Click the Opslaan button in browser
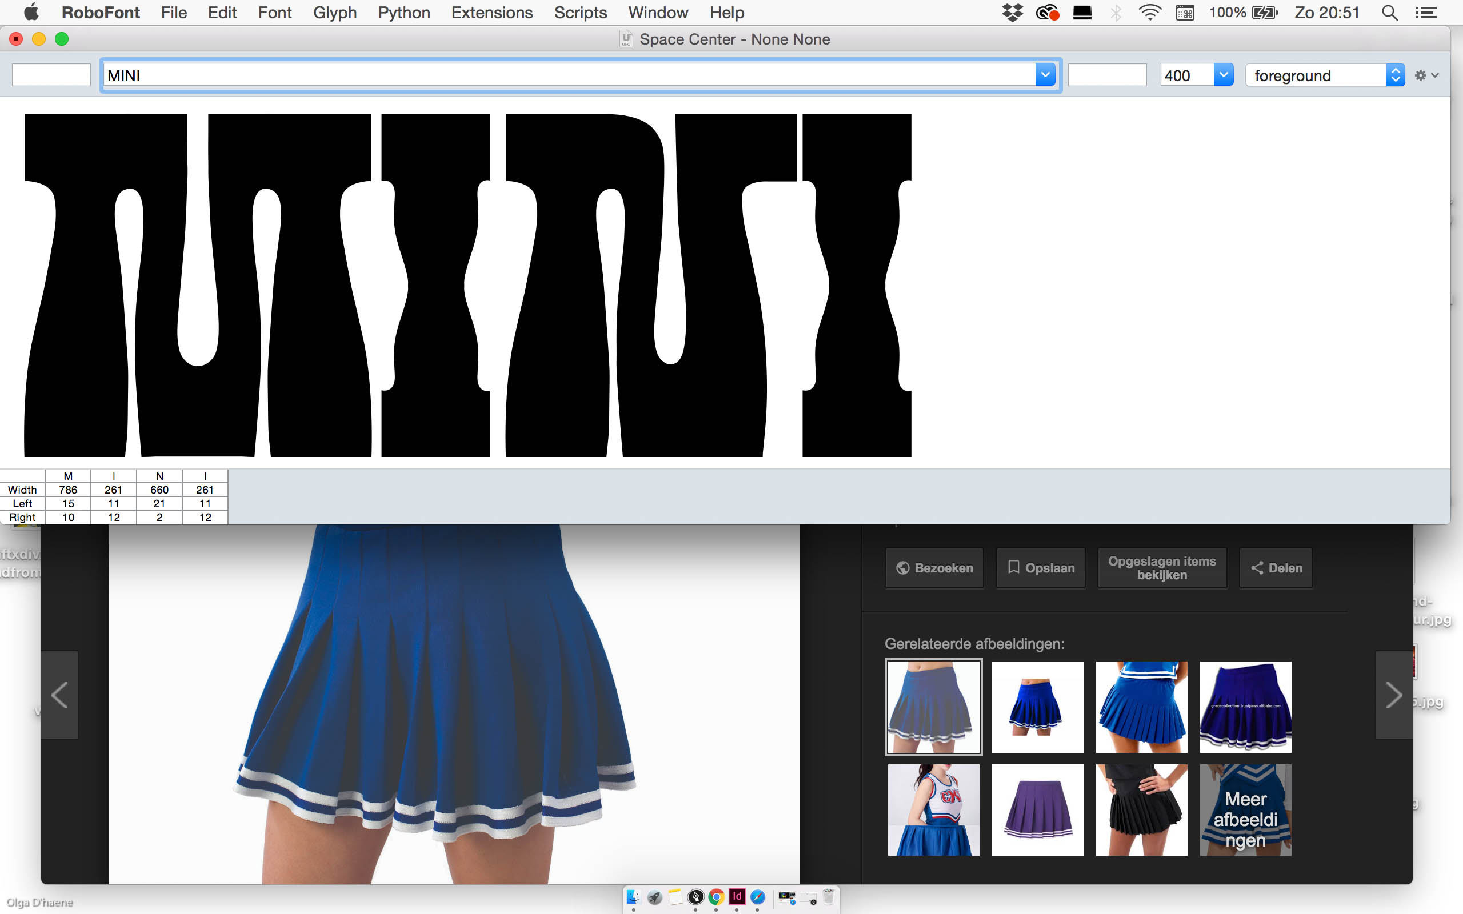The height and width of the screenshot is (914, 1463). click(1041, 568)
